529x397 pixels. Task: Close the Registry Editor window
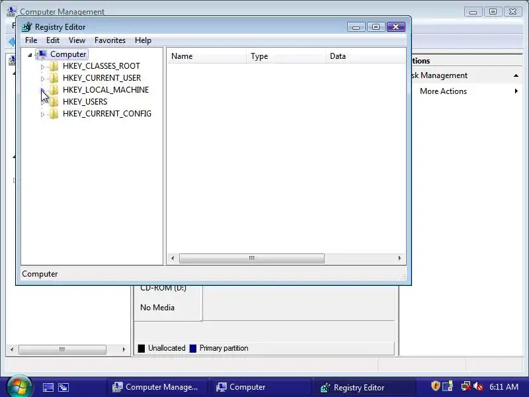click(x=396, y=27)
